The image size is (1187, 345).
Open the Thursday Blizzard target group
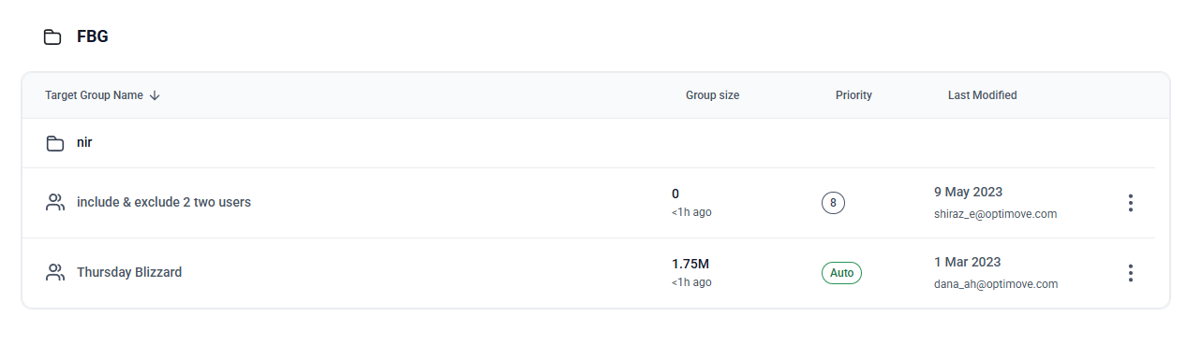coord(129,272)
